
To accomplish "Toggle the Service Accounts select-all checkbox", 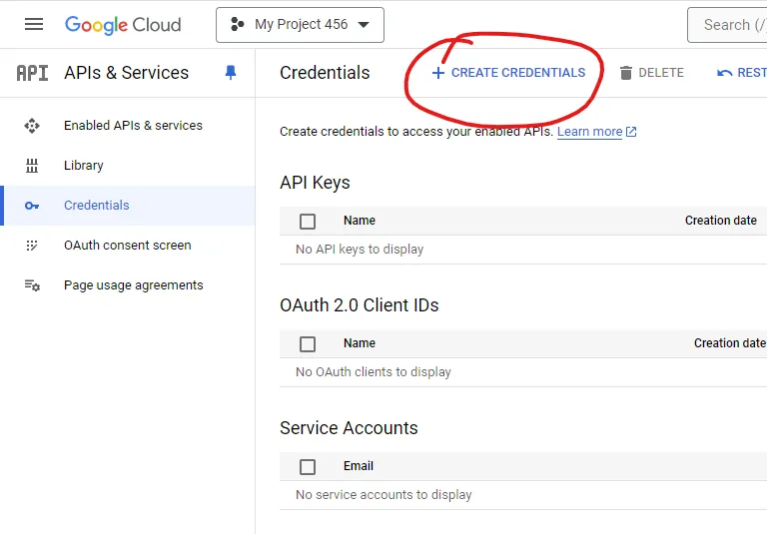I will pyautogui.click(x=308, y=467).
